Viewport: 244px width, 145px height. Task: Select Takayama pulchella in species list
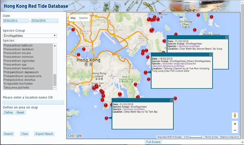coord(28,87)
